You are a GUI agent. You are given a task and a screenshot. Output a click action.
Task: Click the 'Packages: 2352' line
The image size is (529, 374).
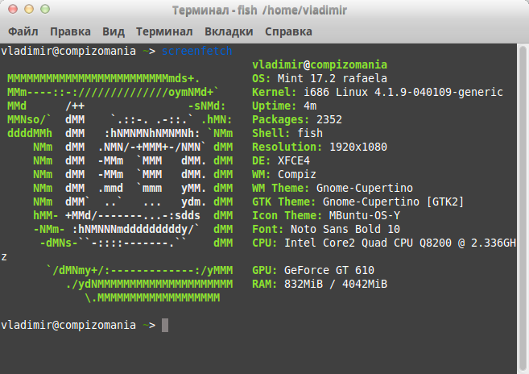coord(297,119)
